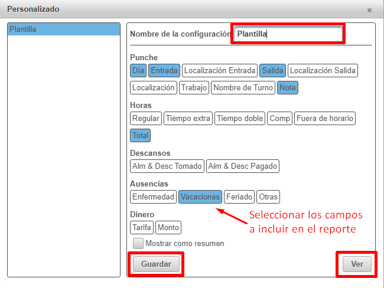
Task: Enable the Localización Entrada field
Action: (220, 71)
